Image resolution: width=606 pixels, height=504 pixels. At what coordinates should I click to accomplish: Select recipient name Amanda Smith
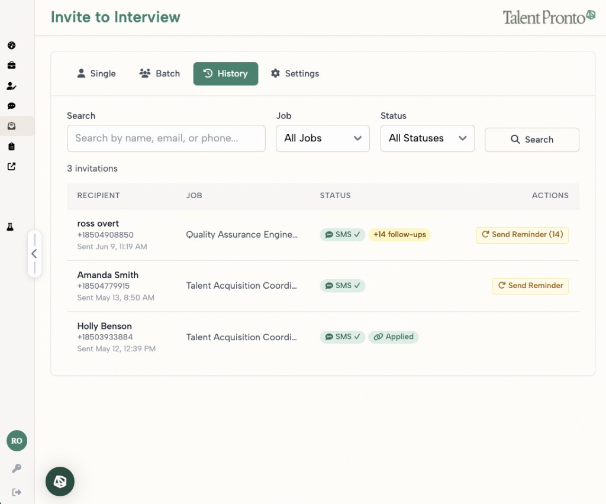108,275
